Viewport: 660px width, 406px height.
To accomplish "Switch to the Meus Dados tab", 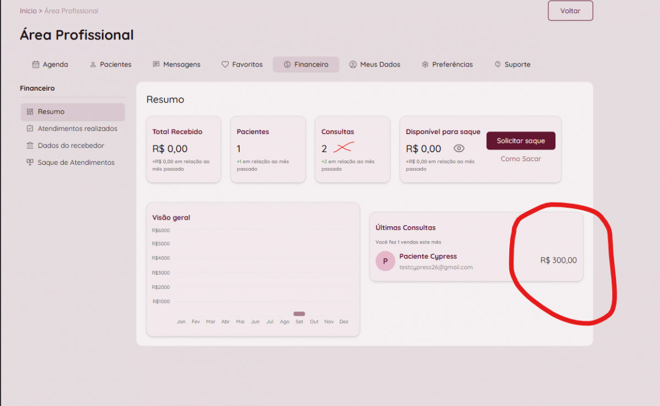I will coord(375,65).
